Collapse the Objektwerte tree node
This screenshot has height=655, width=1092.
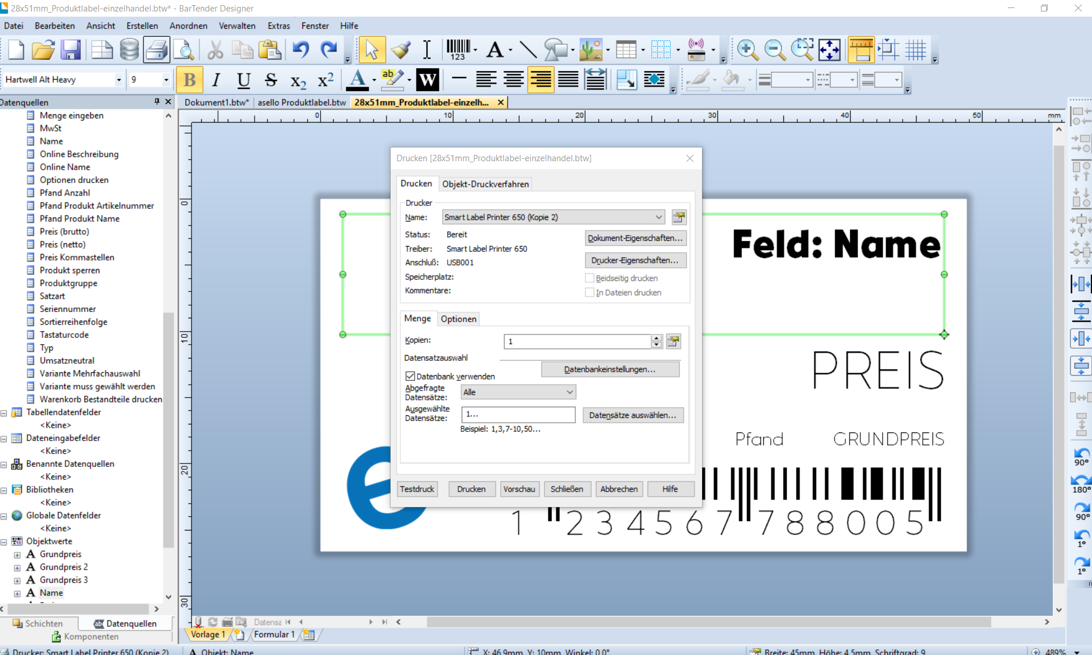(x=4, y=541)
